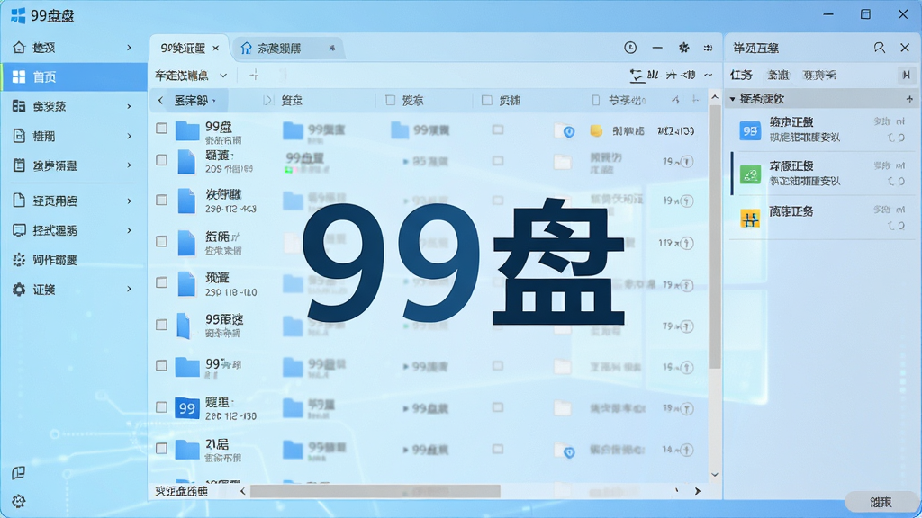Click the magnifier icon in the right panel header
Screen dimensions: 922x518
click(x=879, y=48)
